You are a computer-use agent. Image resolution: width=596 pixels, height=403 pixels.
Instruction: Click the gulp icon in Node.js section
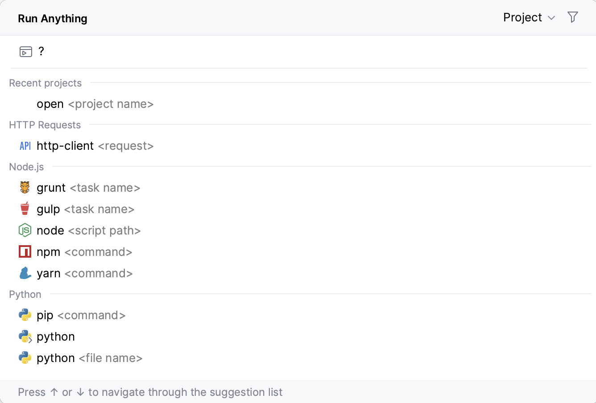(x=25, y=209)
